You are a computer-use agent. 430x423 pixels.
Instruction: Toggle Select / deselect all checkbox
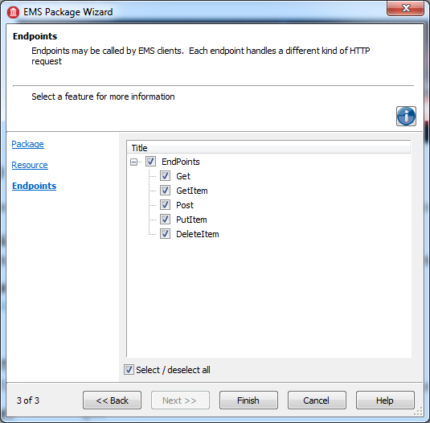[129, 370]
